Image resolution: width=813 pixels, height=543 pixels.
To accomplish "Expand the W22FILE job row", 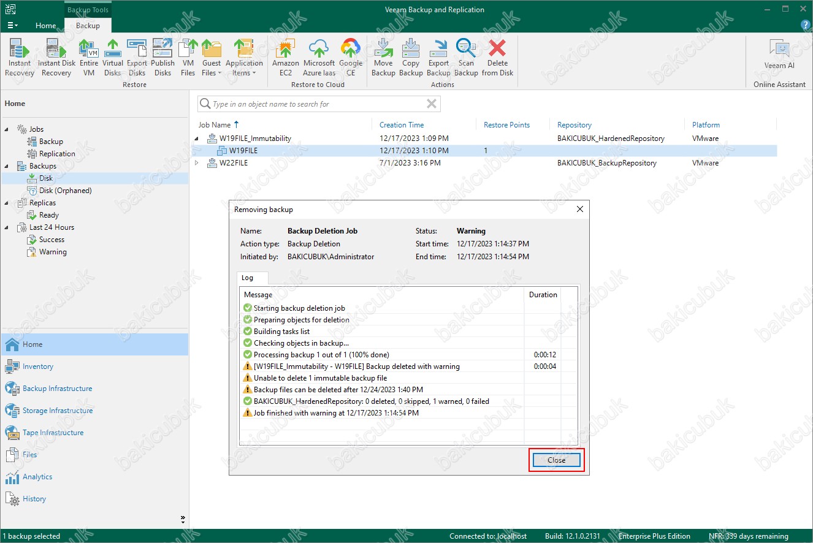I will tap(197, 163).
